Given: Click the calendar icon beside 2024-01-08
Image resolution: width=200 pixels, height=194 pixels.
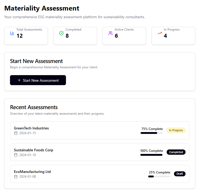Looking at the screenshot, I should tap(16, 176).
